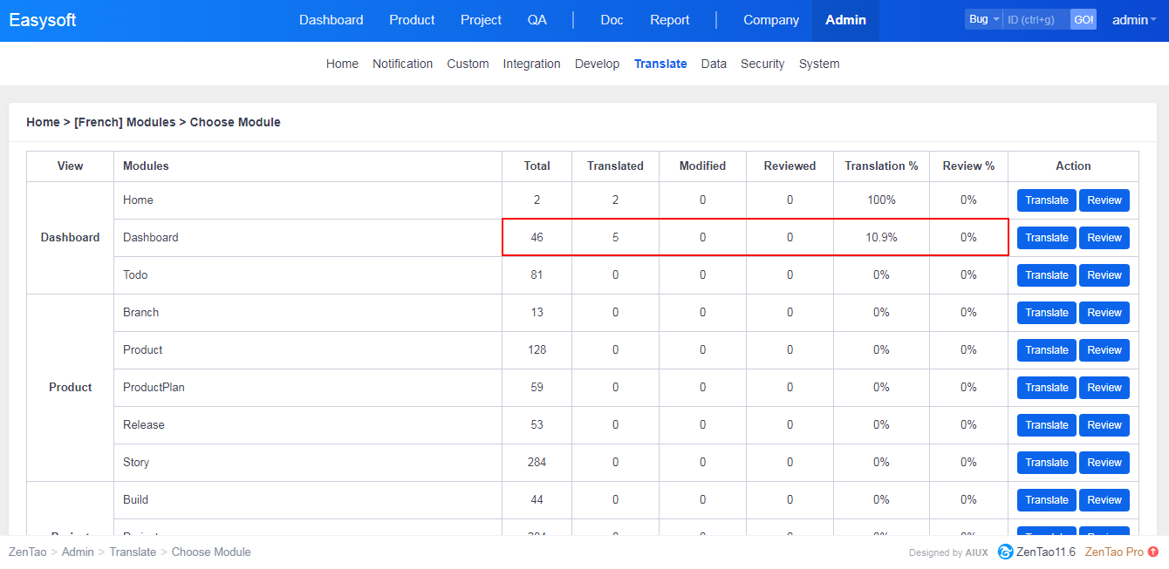Screen dimensions: 1169x569
Task: Follow the Admin breadcrumb link in footer
Action: coord(78,552)
